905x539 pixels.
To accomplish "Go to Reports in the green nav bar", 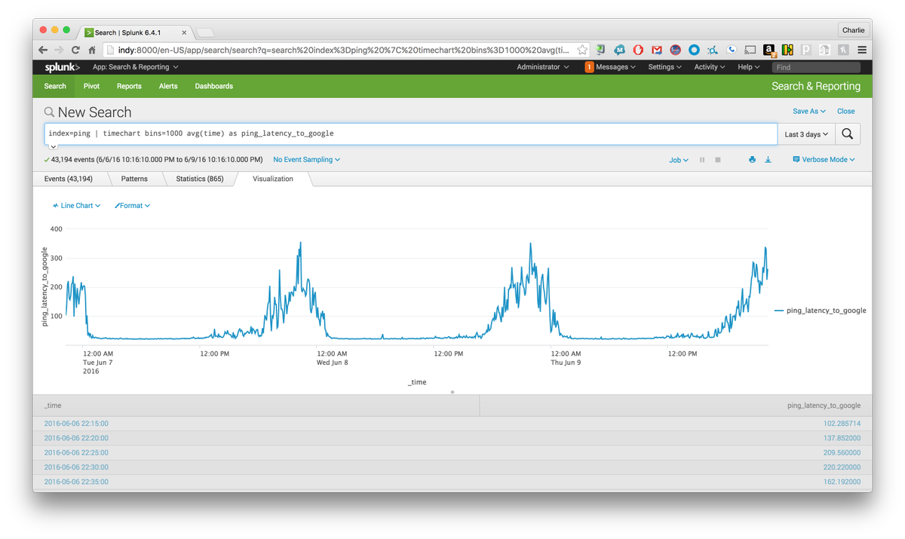I will coord(129,86).
